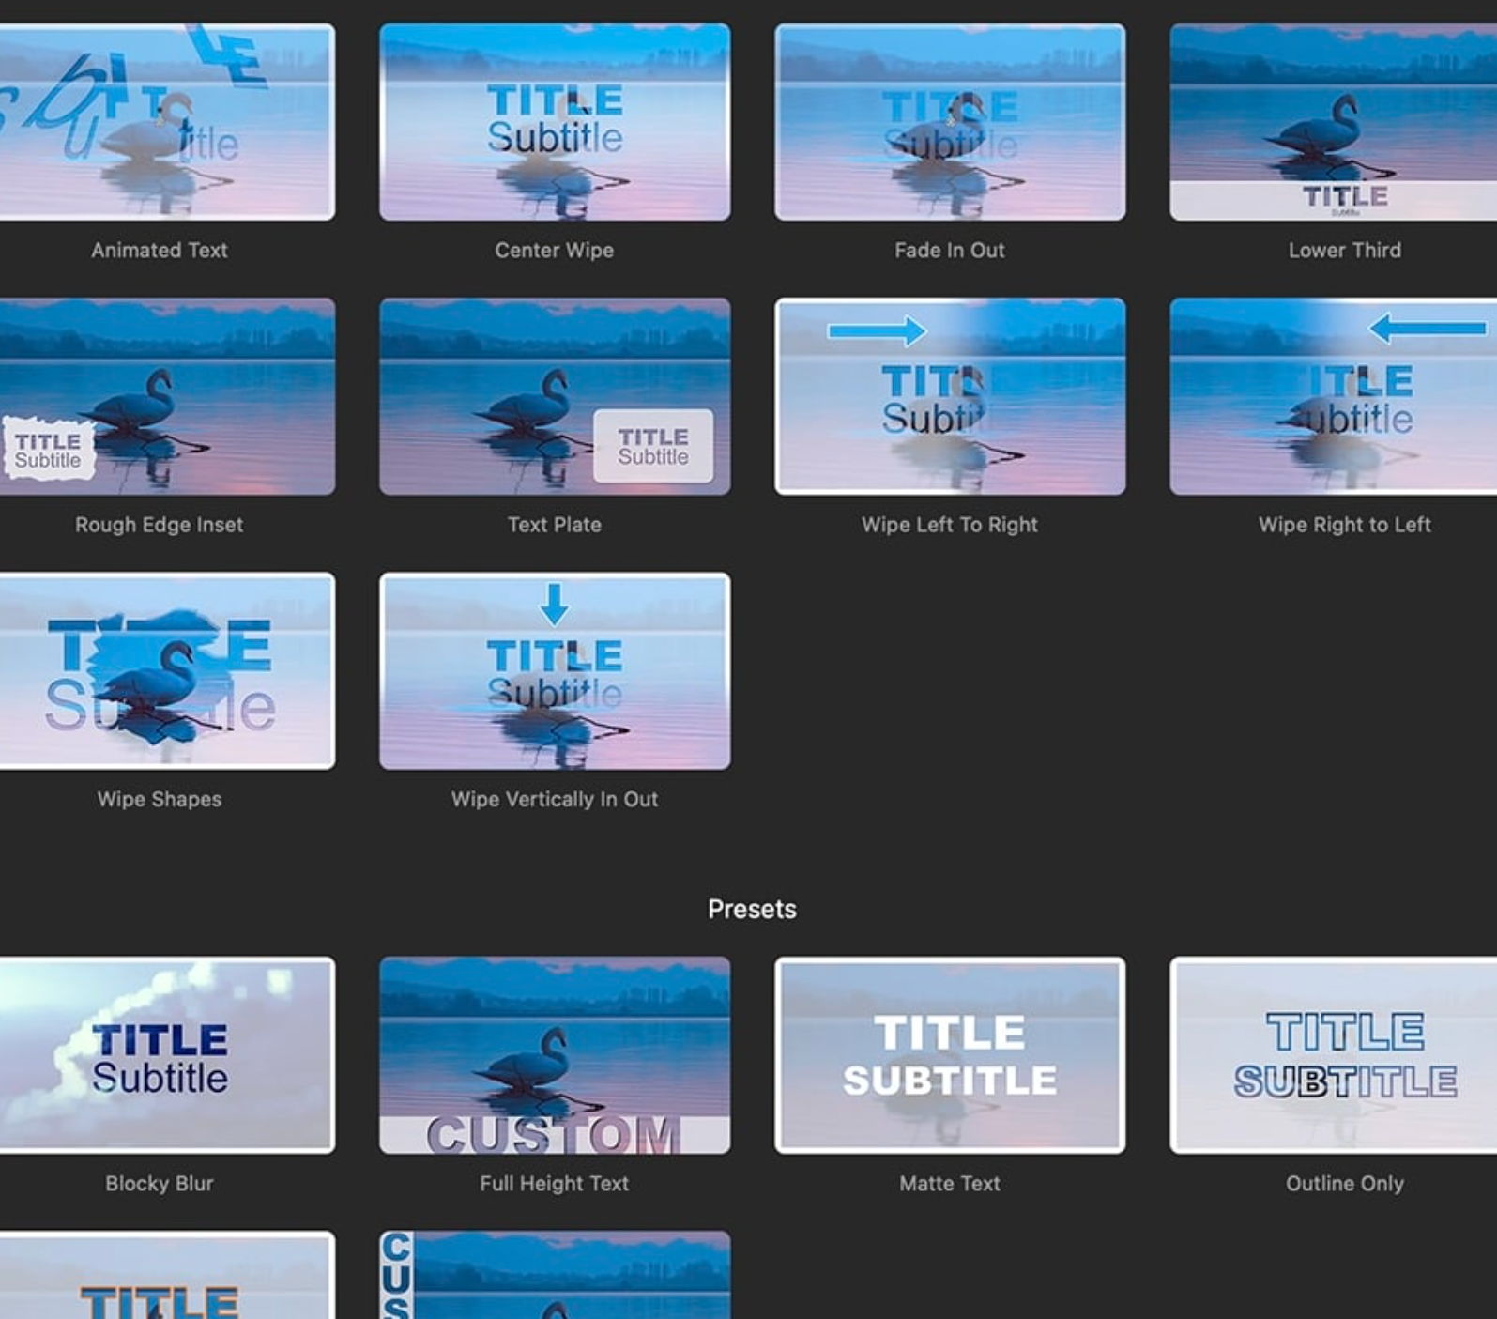Select the Wipe Vertically In Out thumbnail

555,671
